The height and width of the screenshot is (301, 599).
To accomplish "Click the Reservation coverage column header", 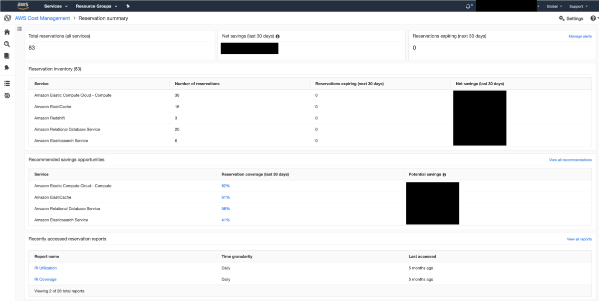I will pyautogui.click(x=255, y=174).
